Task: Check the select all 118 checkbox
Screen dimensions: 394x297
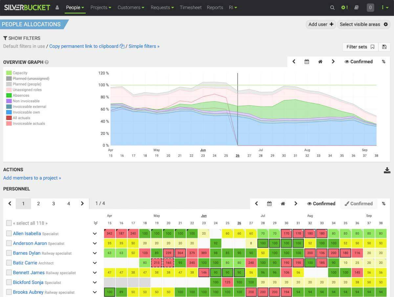Action: (9, 223)
